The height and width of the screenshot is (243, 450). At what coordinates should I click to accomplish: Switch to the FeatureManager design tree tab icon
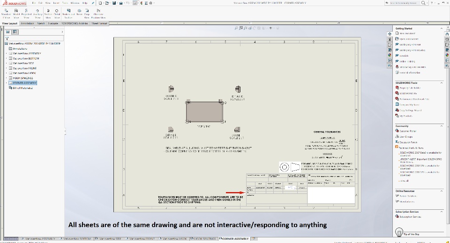click(x=8, y=32)
